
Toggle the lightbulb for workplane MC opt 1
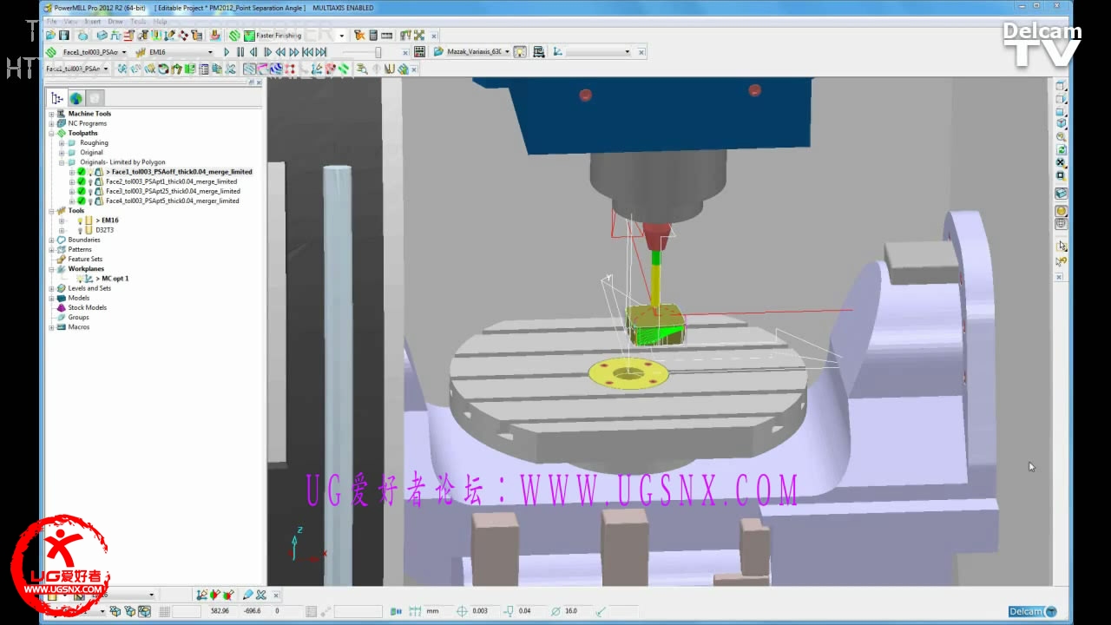[80, 279]
